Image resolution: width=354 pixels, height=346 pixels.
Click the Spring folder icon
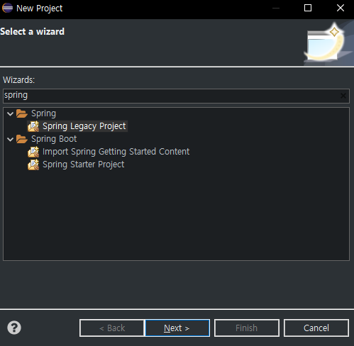(22, 113)
